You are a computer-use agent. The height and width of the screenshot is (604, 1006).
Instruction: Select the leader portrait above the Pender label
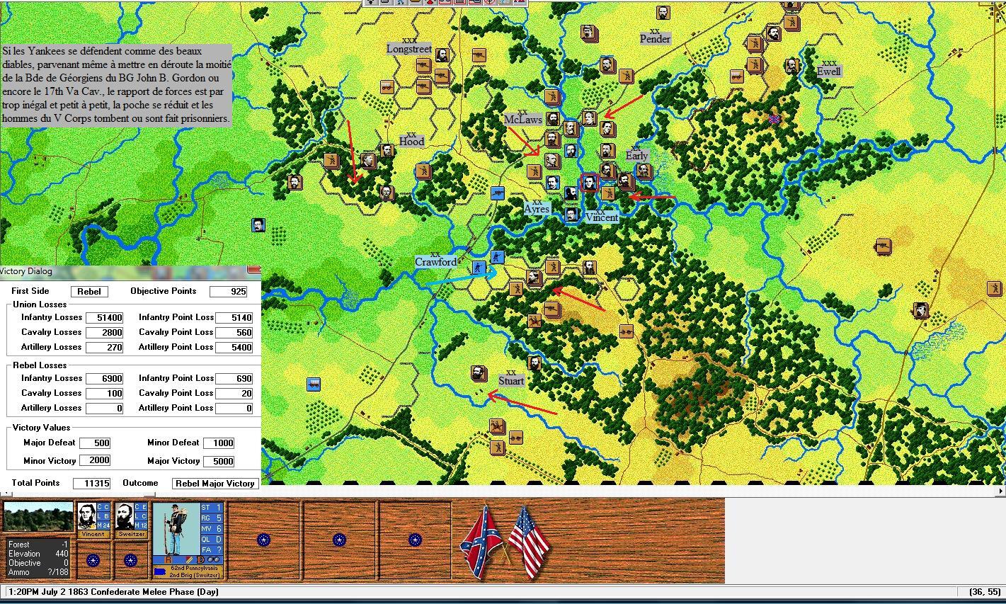tap(663, 13)
